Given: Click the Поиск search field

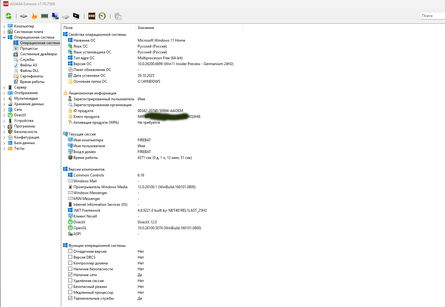Looking at the screenshot, I should pyautogui.click(x=433, y=16).
